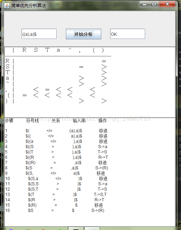Click operation 移进 in step 7
Image resolution: width=181 pixels, height=230 pixels.
pyautogui.click(x=102, y=163)
